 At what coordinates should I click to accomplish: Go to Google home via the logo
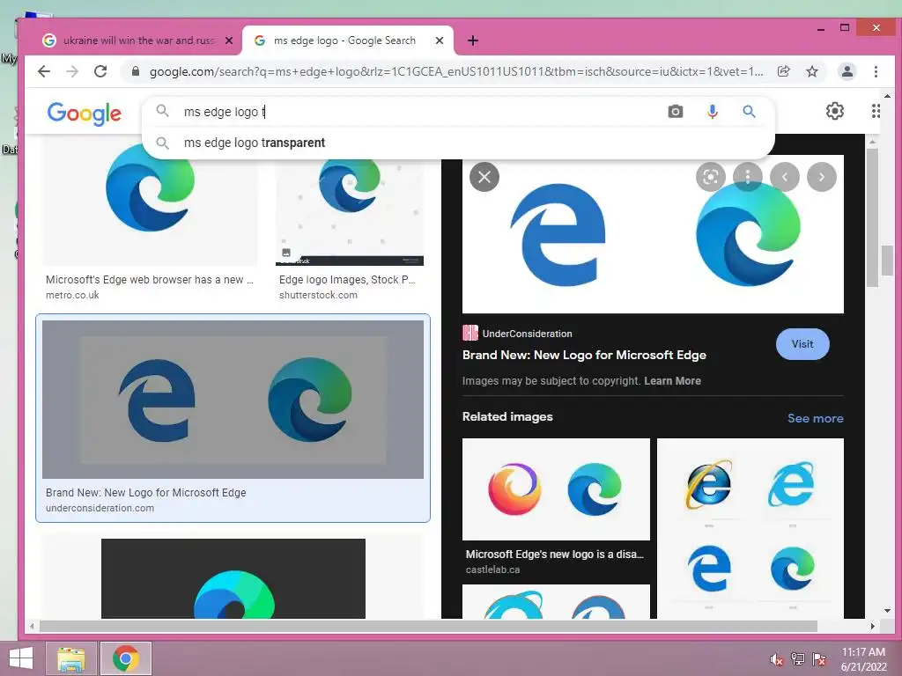84,114
